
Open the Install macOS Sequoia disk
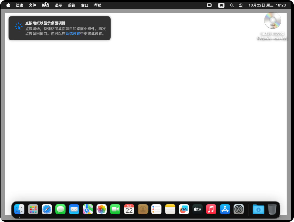click(x=272, y=20)
